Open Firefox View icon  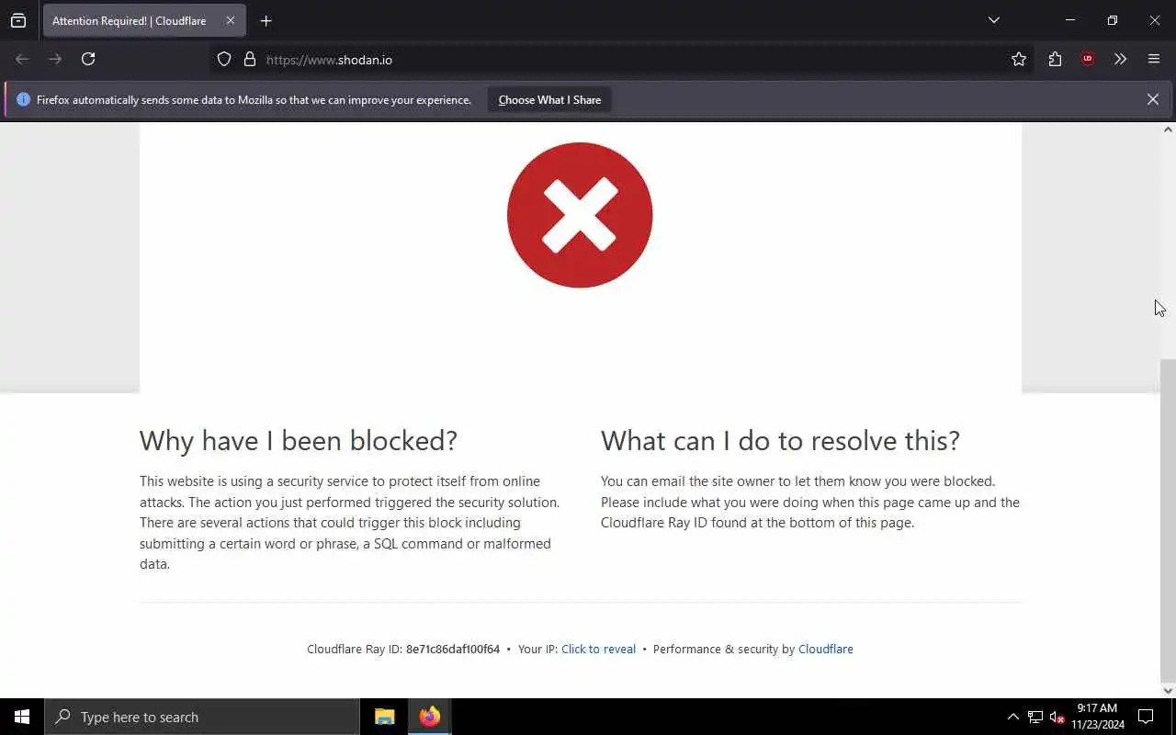[18, 20]
